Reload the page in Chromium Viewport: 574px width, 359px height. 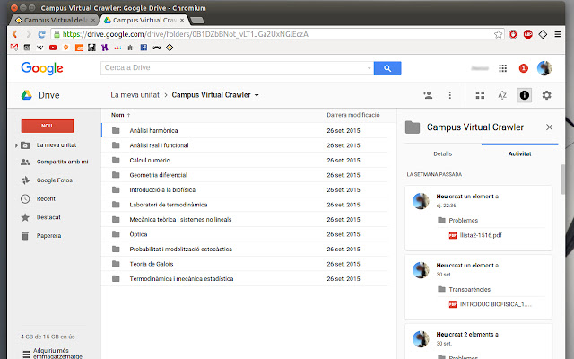click(42, 34)
